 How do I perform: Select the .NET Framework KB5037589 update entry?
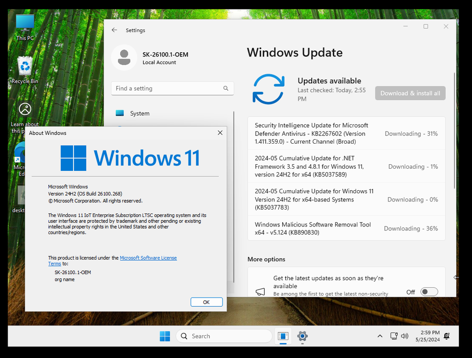[346, 166]
